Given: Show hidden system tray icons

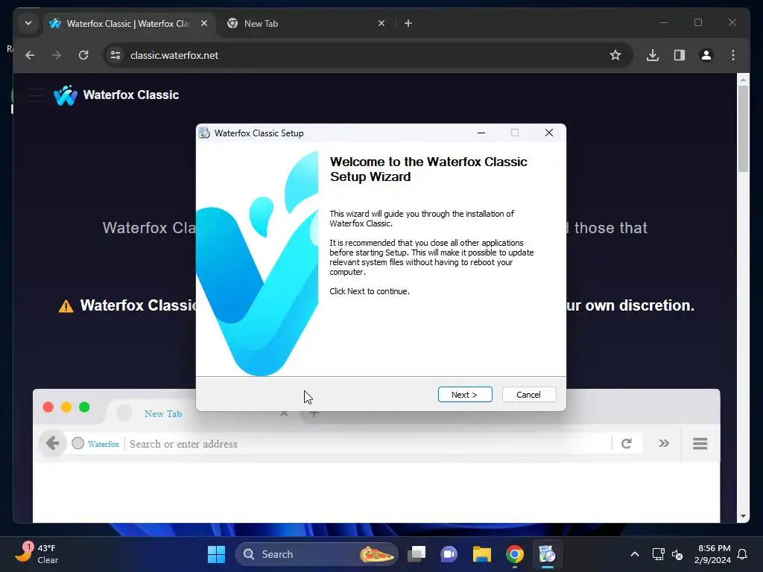Looking at the screenshot, I should click(x=635, y=554).
